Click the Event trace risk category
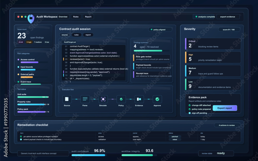 click(x=26, y=82)
